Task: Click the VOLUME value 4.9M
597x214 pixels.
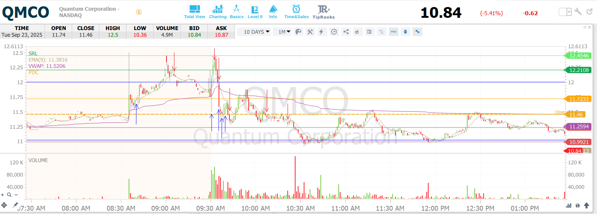Action: coord(167,35)
